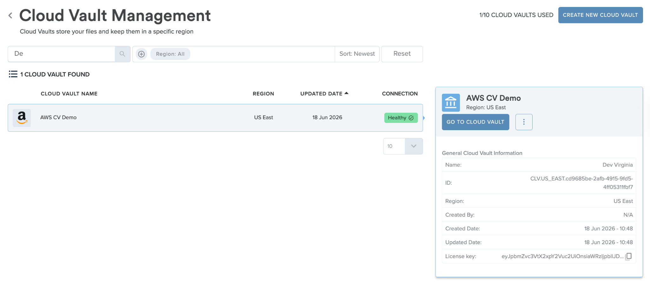Click the Dev Virginia name value
This screenshot has width=650, height=293.
pos(618,165)
